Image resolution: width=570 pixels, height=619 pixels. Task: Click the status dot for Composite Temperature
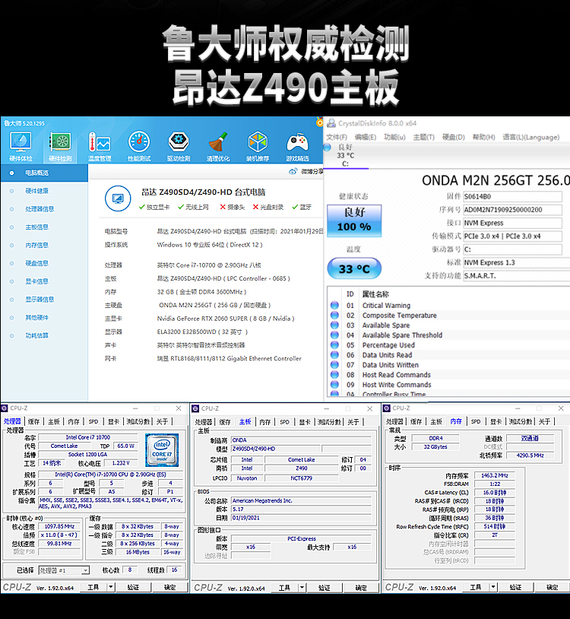(334, 315)
